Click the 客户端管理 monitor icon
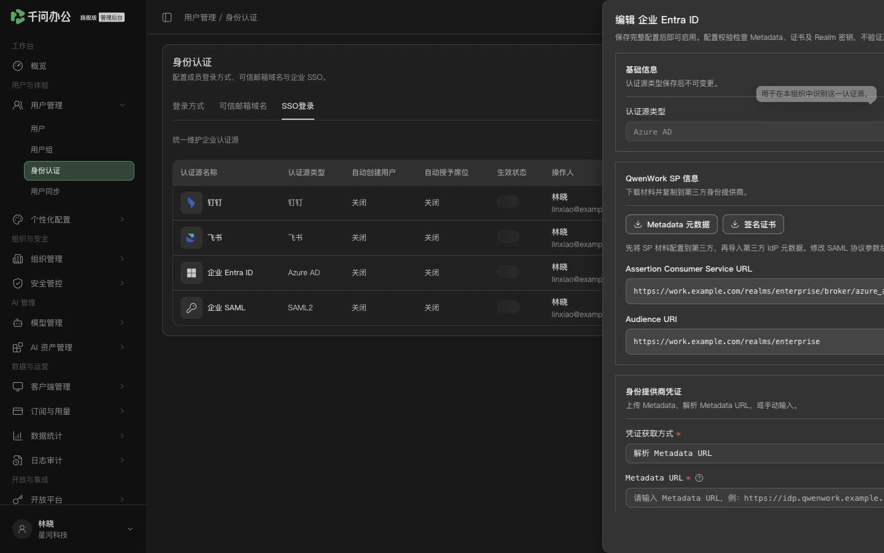This screenshot has width=884, height=553. (x=18, y=386)
